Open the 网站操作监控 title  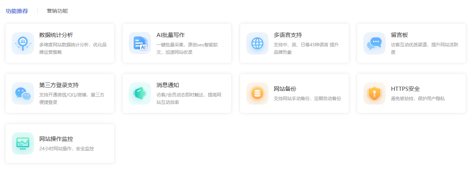56,139
